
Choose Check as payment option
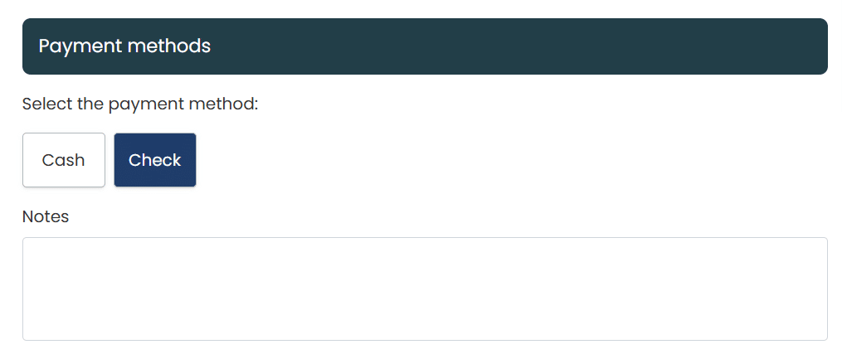coord(155,160)
